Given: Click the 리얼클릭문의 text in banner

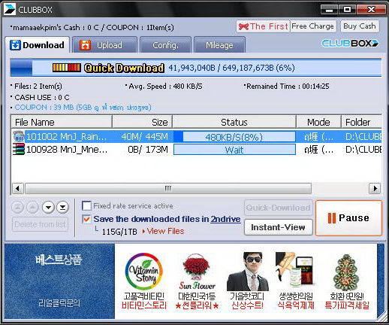Looking at the screenshot, I should [59, 303].
